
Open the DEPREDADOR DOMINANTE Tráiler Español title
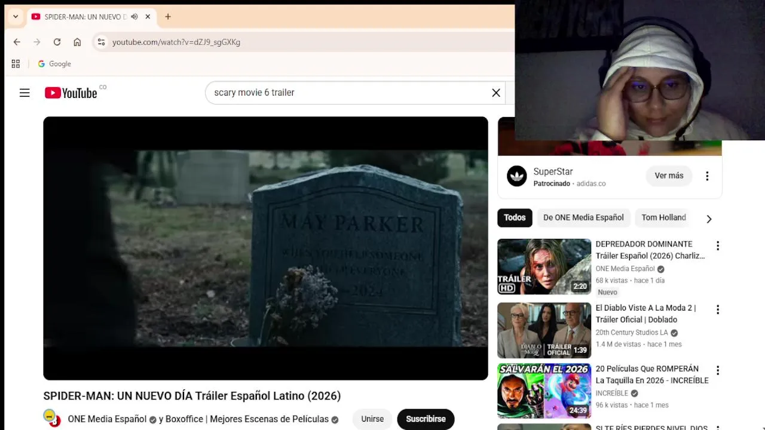(x=650, y=250)
